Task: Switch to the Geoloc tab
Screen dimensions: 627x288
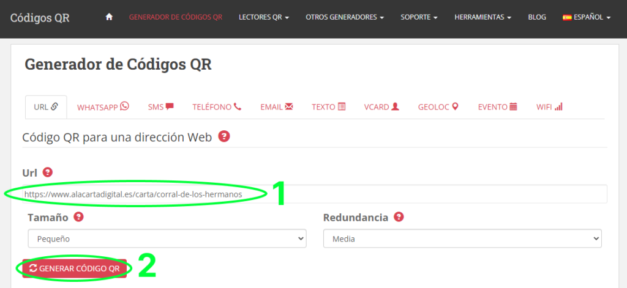Action: 438,107
